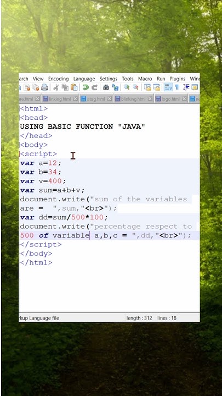Open the View menu
Image resolution: width=222 pixels, height=396 pixels.
(38, 79)
